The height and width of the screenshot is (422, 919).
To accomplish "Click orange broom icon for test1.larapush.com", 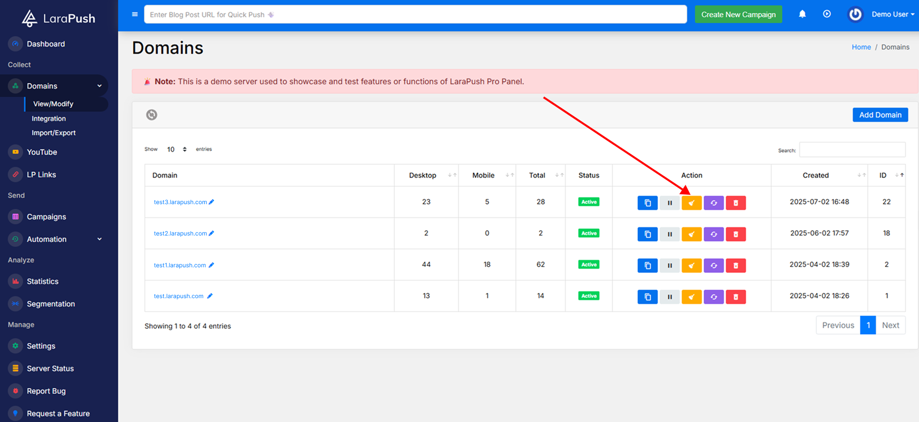I will click(x=692, y=265).
